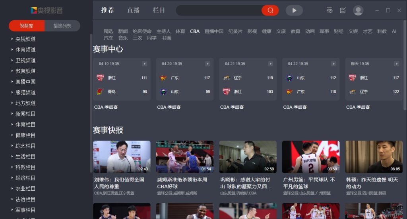Click 辽宁 team logo in 04-21 match

coord(226,78)
